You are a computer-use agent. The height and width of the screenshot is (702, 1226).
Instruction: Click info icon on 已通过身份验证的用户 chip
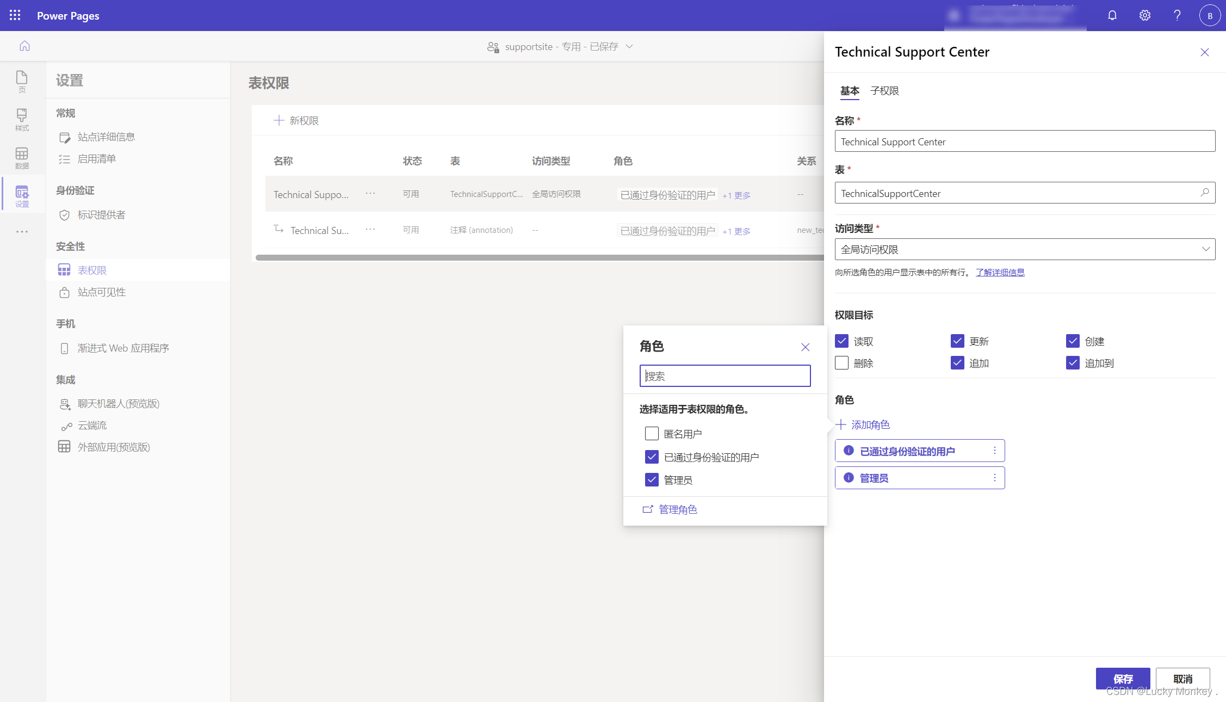849,451
